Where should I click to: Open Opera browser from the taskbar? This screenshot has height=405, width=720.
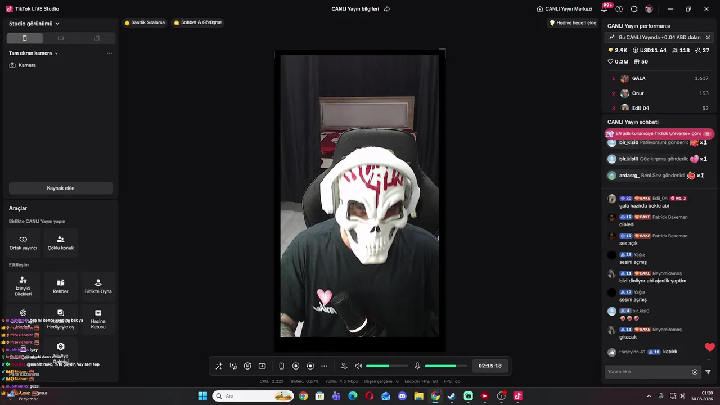click(370, 396)
